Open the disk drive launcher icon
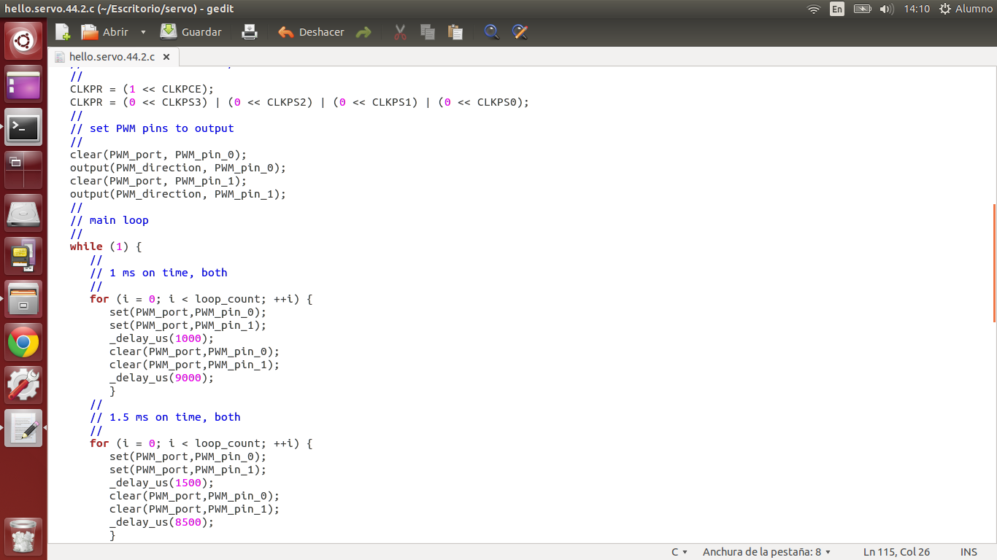This screenshot has width=997, height=560. [x=24, y=214]
